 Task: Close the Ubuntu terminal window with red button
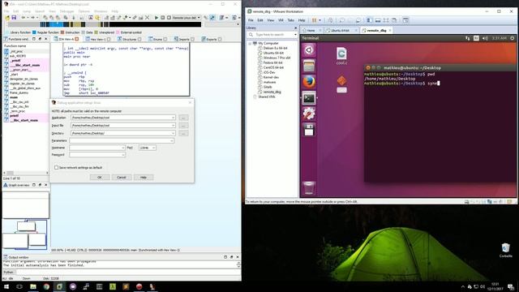click(367, 67)
